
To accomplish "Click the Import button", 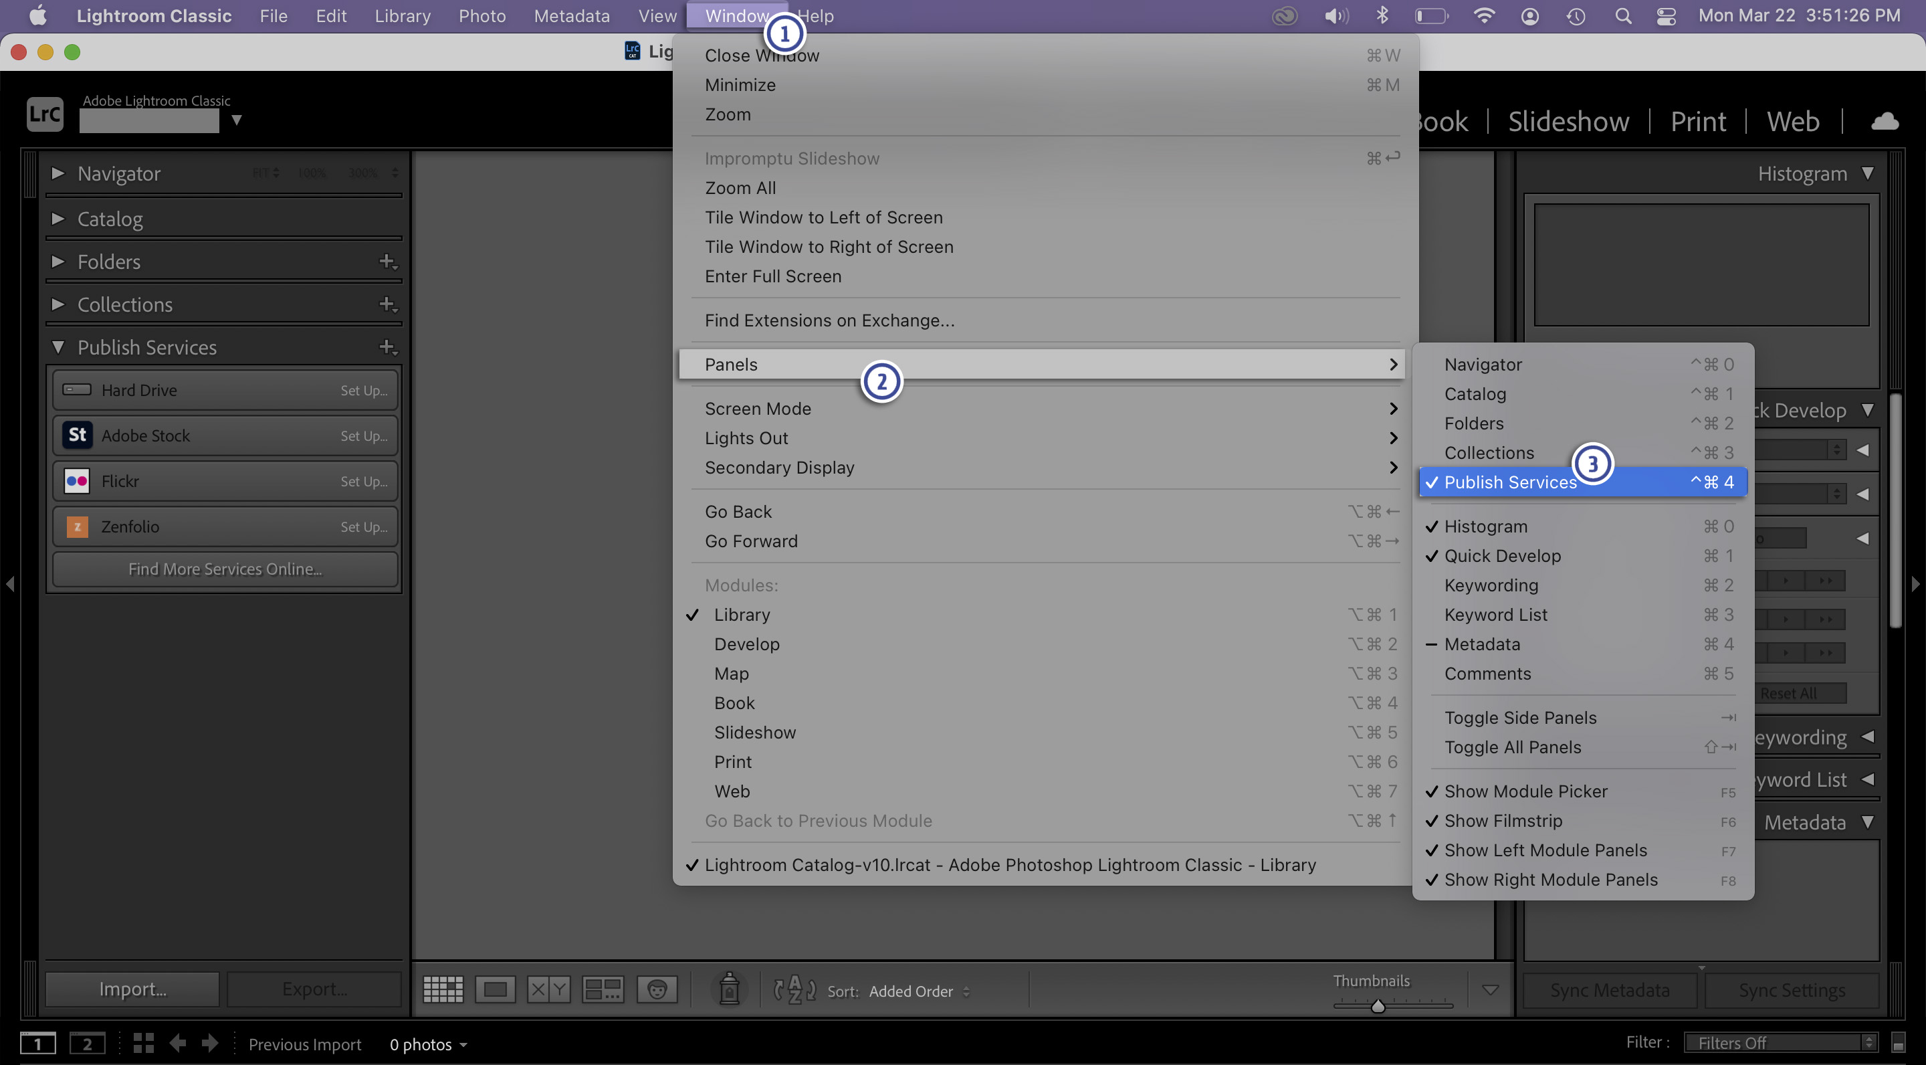I will pos(132,989).
